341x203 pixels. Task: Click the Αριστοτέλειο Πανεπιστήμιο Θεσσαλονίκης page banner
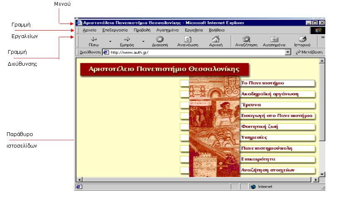coord(165,69)
